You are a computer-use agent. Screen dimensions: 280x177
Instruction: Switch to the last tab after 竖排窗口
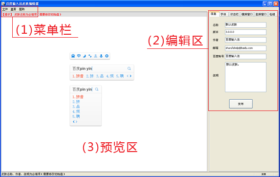[x=272, y=14]
